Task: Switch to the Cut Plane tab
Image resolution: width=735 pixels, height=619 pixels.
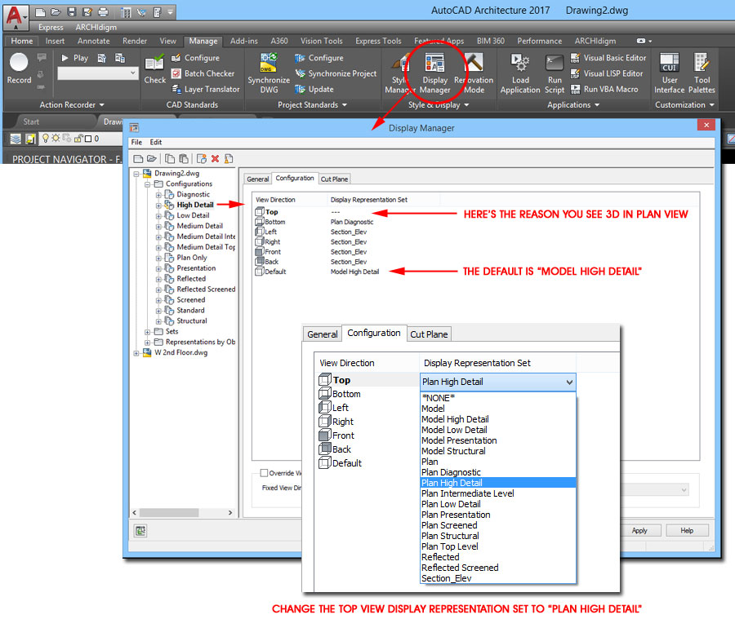Action: tap(429, 334)
